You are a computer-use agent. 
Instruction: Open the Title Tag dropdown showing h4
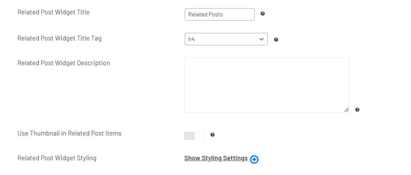[226, 39]
